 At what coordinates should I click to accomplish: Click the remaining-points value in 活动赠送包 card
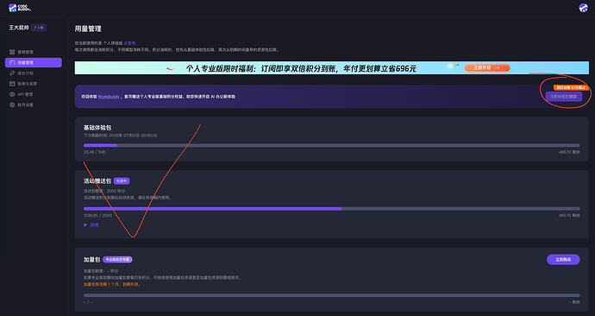pos(569,216)
